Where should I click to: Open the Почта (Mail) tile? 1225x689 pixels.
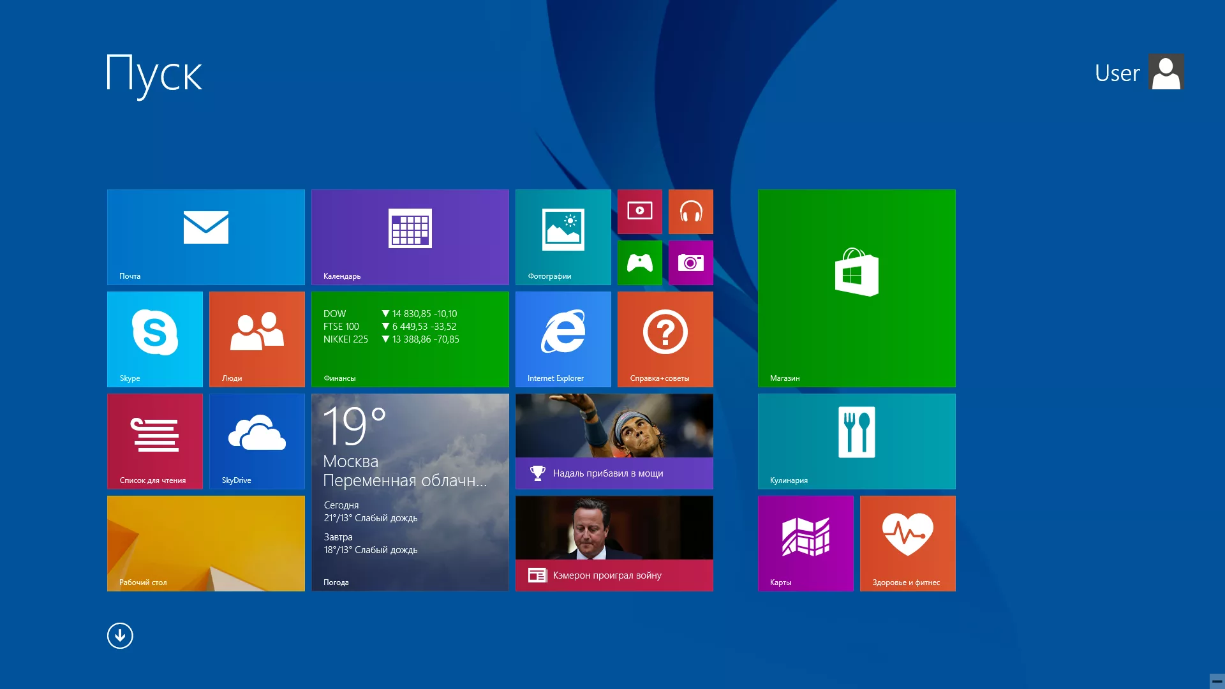[x=205, y=237]
